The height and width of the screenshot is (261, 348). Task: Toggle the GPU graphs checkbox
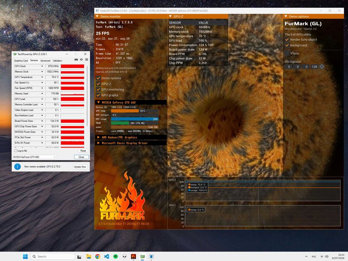[98, 95]
